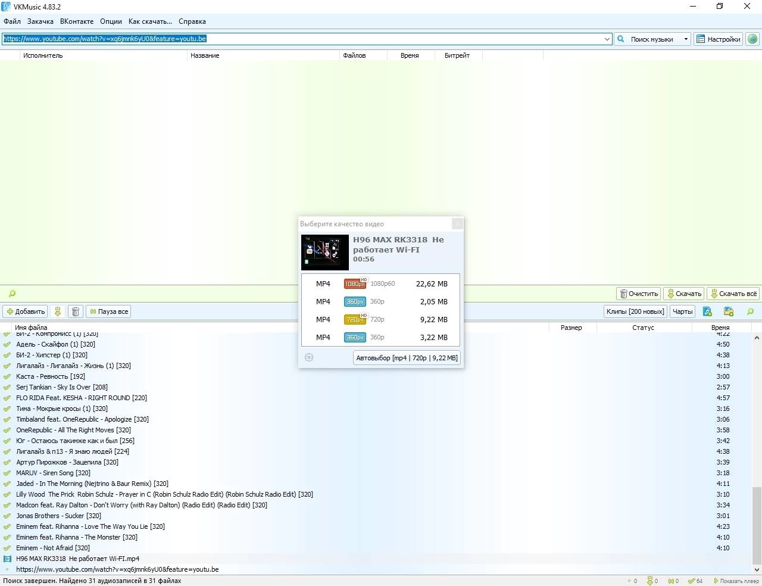This screenshot has height=586, width=762.
Task: Click the download list vertical scrollbar thumb
Action: click(x=757, y=525)
